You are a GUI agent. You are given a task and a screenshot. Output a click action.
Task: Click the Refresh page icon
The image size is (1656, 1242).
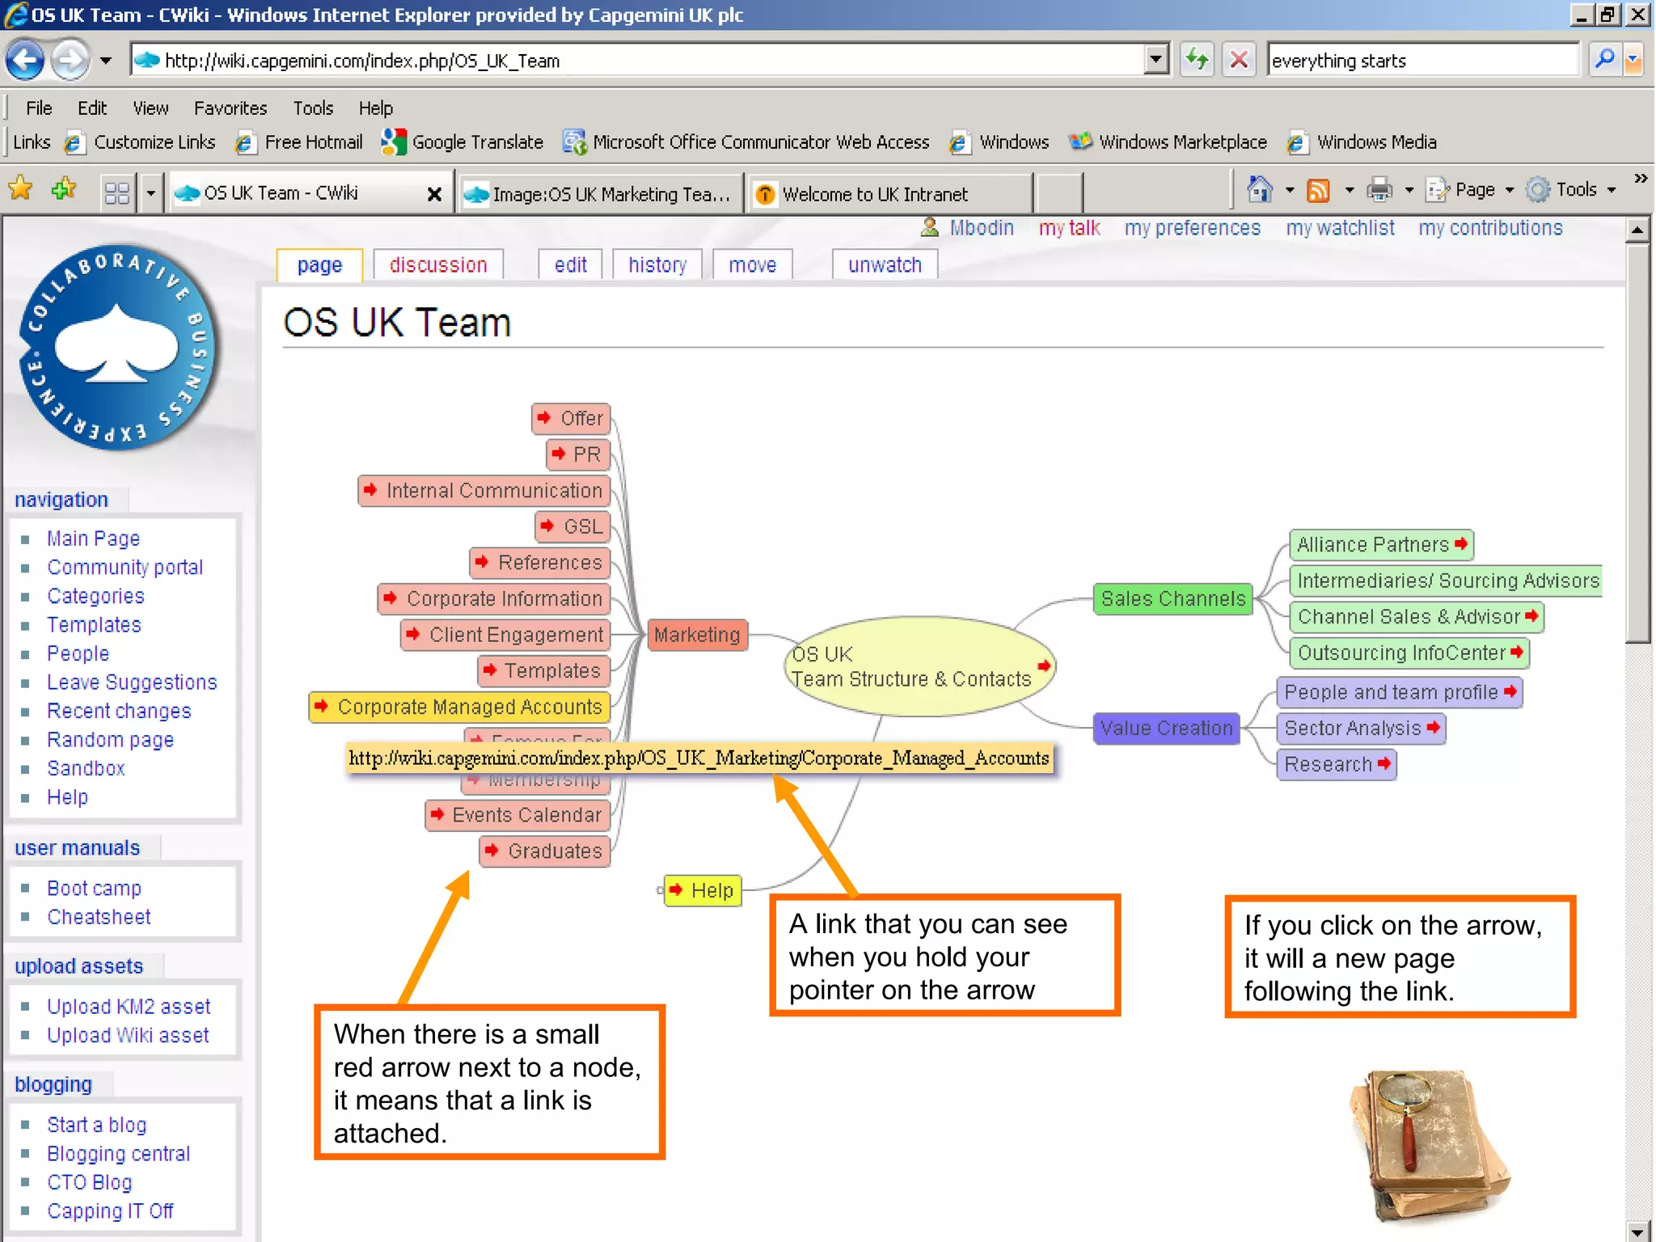coord(1197,60)
